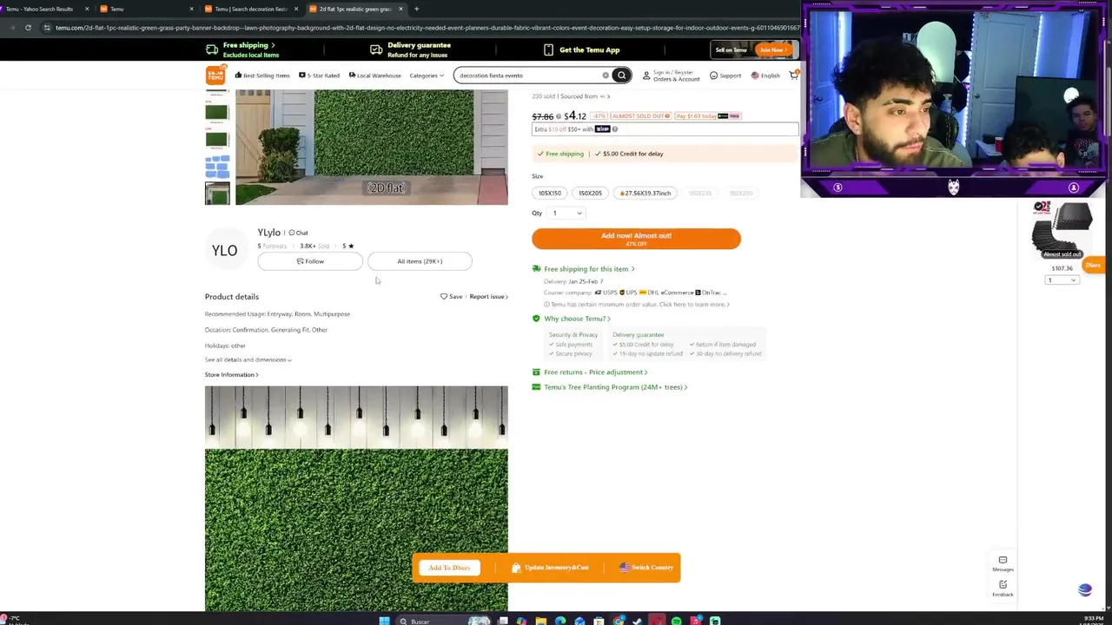Click the Free shipping top banner
The image size is (1112, 625).
click(242, 49)
